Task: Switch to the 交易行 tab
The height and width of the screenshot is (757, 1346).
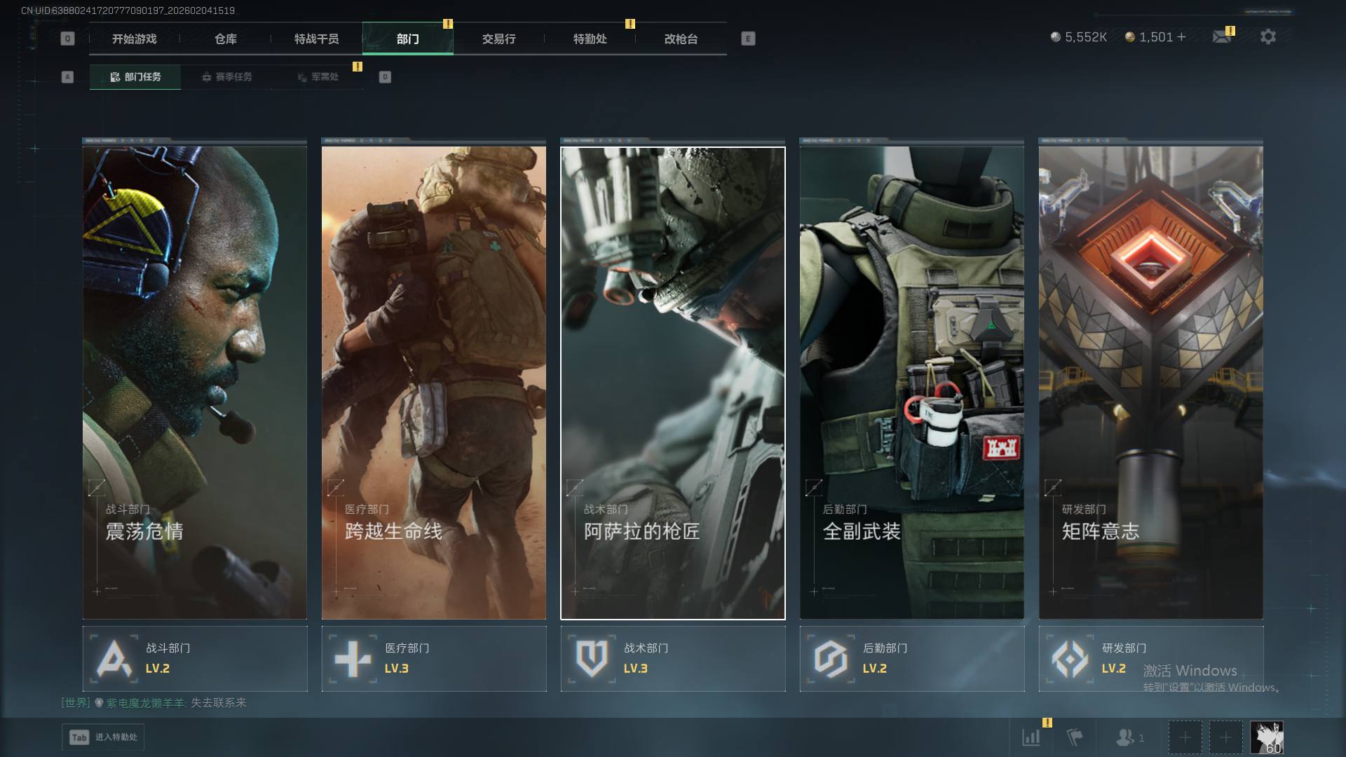Action: click(498, 39)
